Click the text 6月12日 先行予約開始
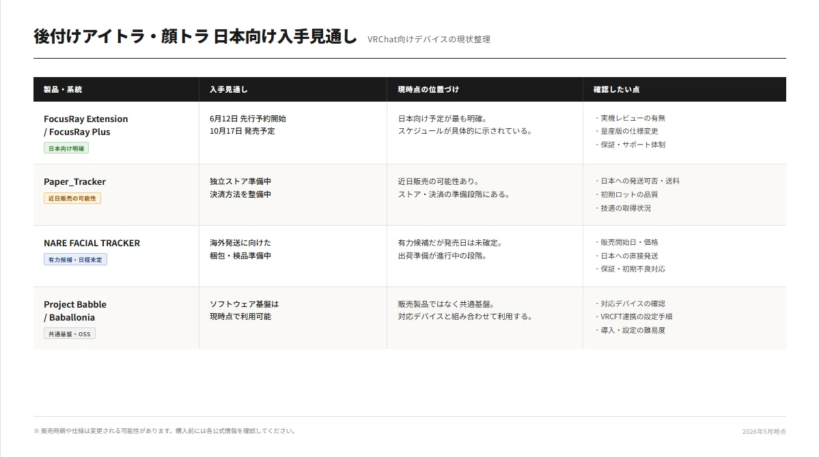This screenshot has width=819, height=457. click(247, 119)
